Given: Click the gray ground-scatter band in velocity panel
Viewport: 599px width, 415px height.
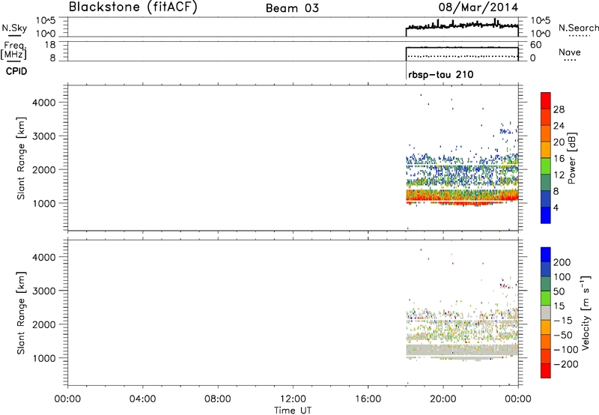Looking at the screenshot, I should (x=462, y=350).
